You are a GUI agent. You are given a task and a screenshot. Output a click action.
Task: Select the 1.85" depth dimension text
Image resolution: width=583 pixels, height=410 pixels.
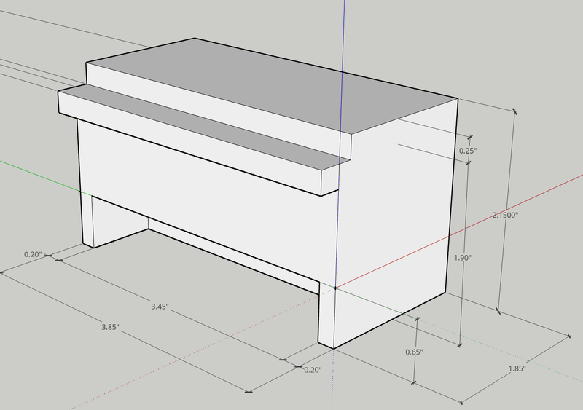[517, 368]
